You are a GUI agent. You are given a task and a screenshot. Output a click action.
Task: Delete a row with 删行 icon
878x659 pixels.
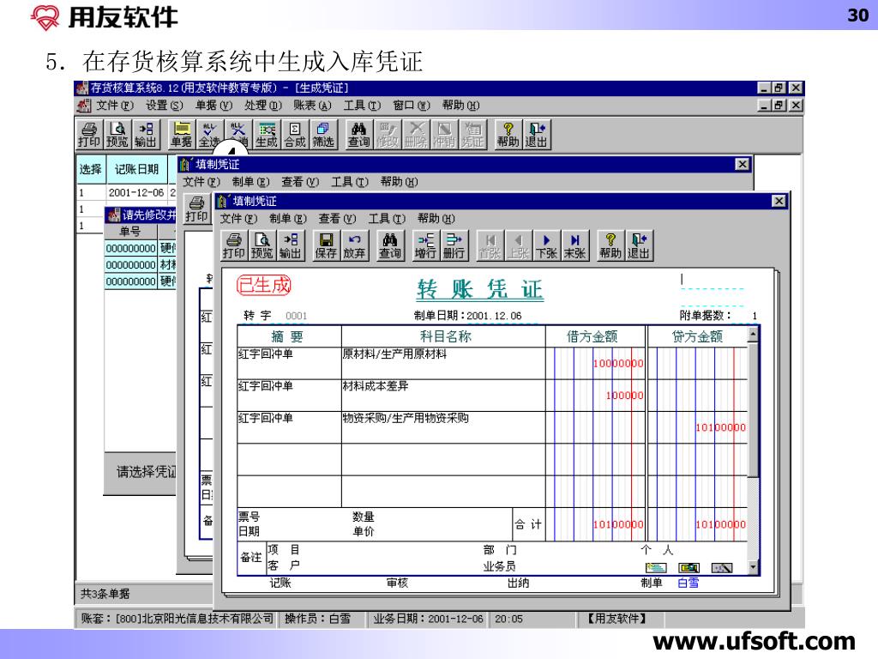click(x=454, y=246)
